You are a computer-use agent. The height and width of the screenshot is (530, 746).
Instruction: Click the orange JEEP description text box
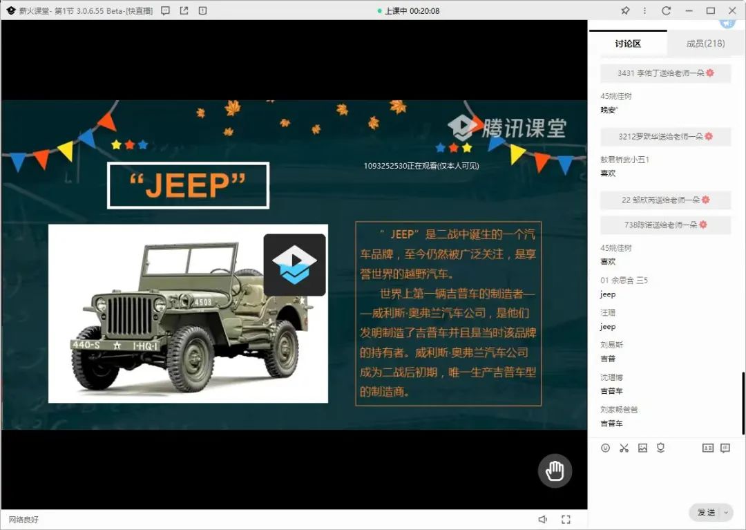coord(448,314)
